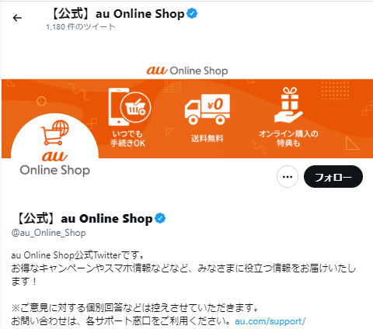Click the 送料無料 banner text
373x329 pixels.
pyautogui.click(x=207, y=138)
